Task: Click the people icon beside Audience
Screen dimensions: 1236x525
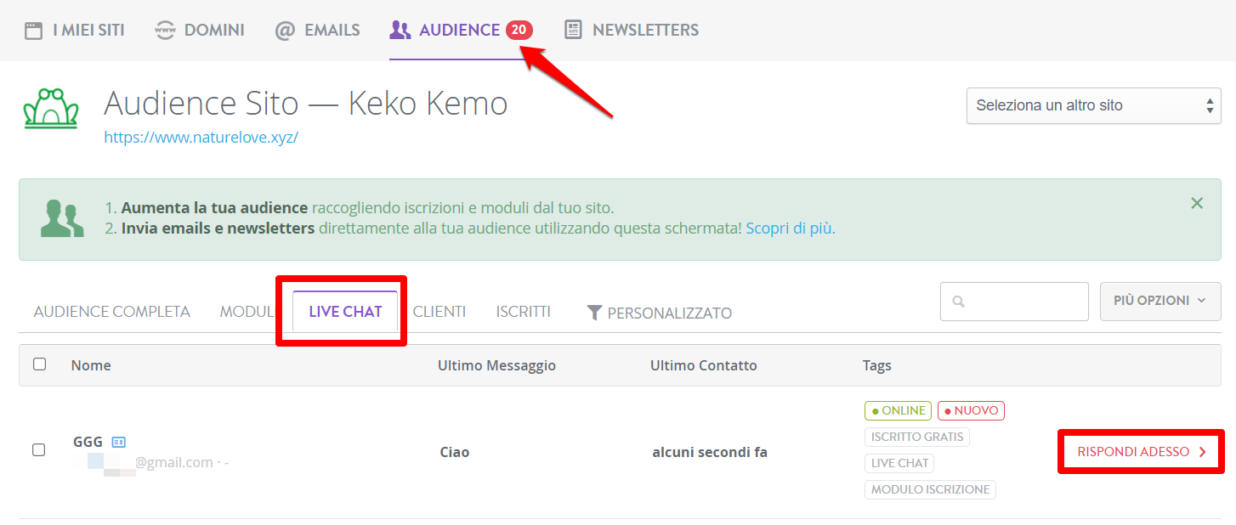Action: (400, 31)
